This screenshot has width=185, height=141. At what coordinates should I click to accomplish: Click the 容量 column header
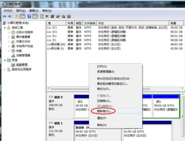(176, 23)
